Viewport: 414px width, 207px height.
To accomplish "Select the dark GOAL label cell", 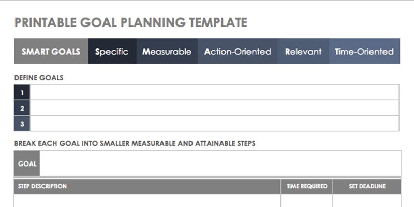I will click(x=27, y=164).
